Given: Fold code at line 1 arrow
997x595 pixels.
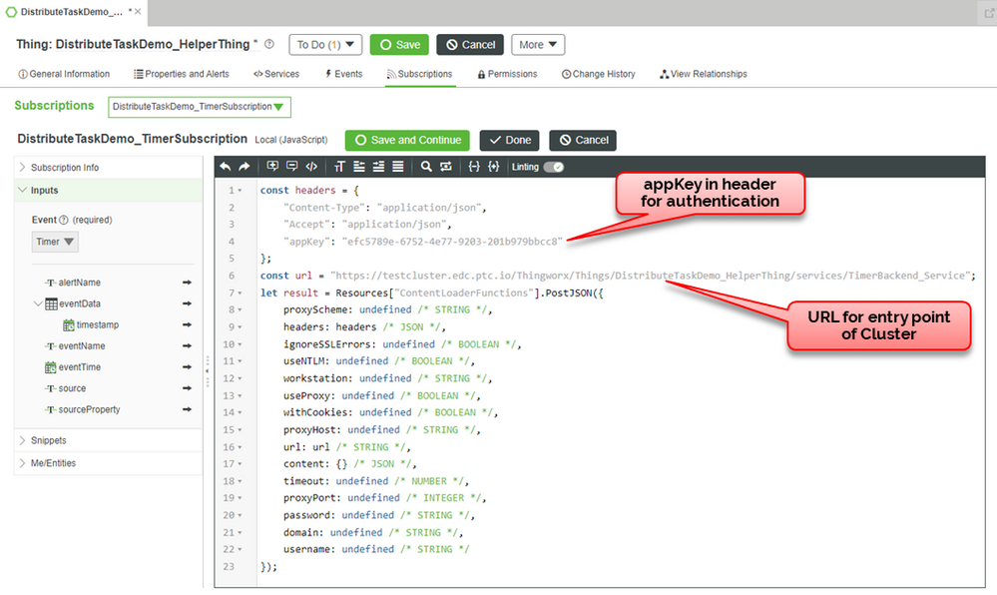Looking at the screenshot, I should tap(241, 191).
